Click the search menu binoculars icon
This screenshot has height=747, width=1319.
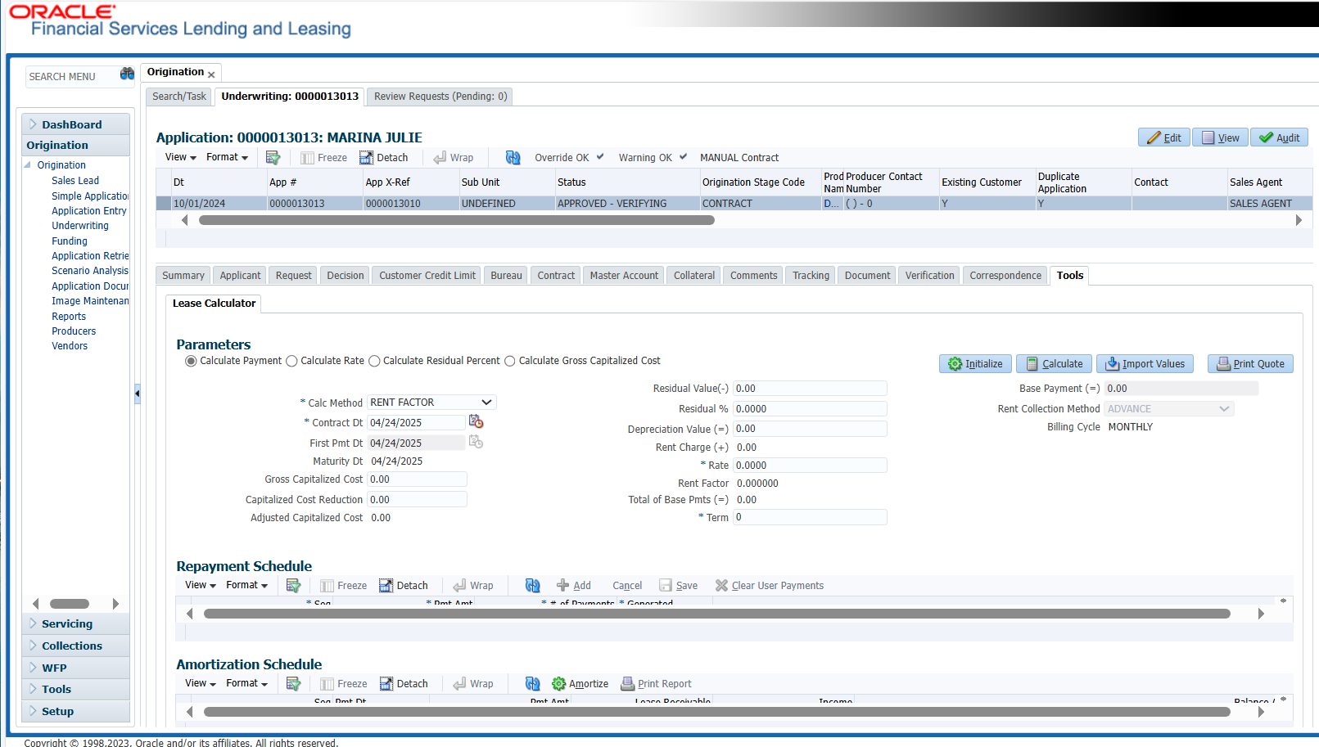pos(127,74)
